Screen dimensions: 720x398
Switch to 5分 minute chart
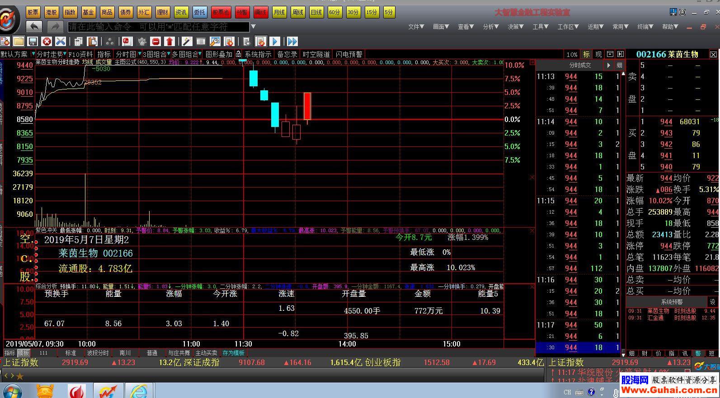(x=389, y=12)
